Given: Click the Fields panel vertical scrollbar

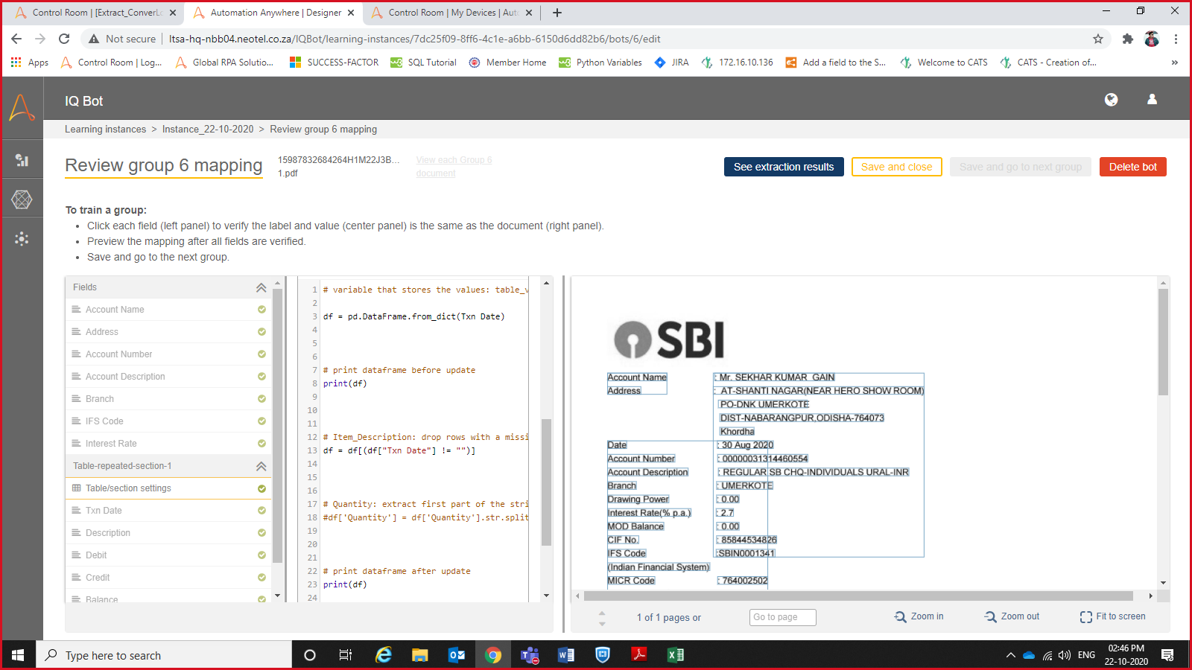Looking at the screenshot, I should 277,426.
